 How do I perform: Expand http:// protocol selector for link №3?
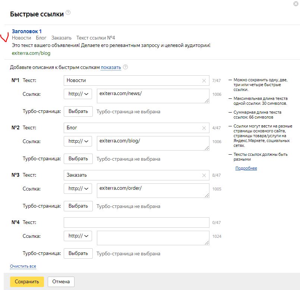click(x=78, y=189)
